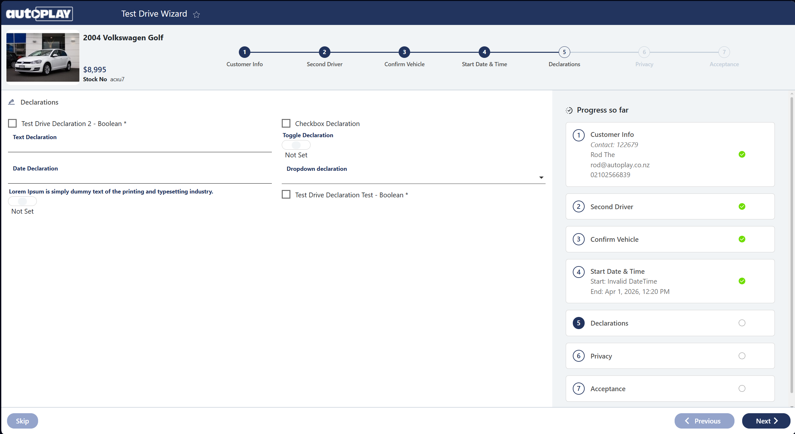Screen dimensions: 795x434
Task: Click green check beside Second Driver progress card
Action: 742,207
